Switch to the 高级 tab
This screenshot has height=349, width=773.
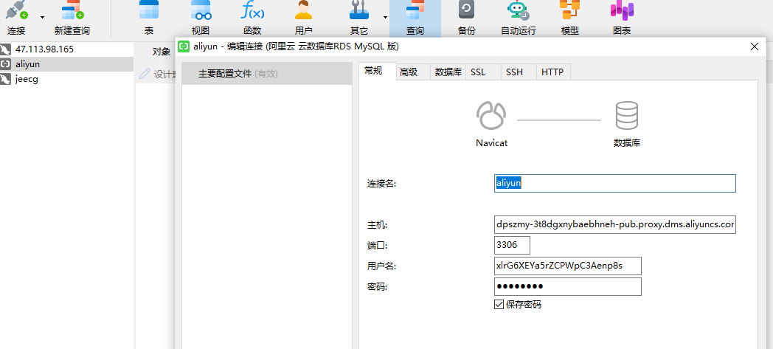(413, 72)
